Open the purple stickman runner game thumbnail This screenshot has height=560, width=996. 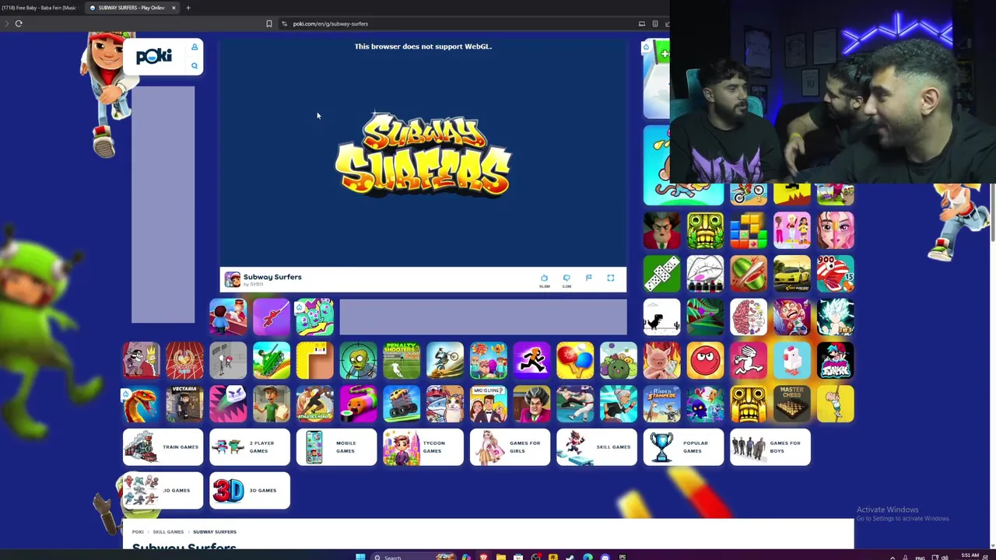point(531,360)
